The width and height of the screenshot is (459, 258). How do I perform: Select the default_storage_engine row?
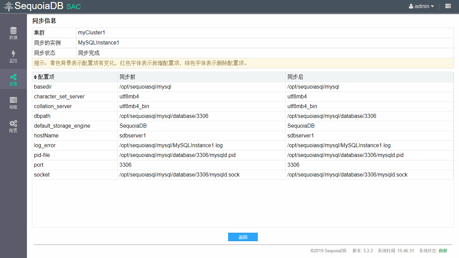click(x=62, y=126)
